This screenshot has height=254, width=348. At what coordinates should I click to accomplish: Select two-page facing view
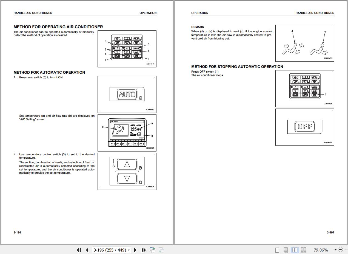coord(295,250)
